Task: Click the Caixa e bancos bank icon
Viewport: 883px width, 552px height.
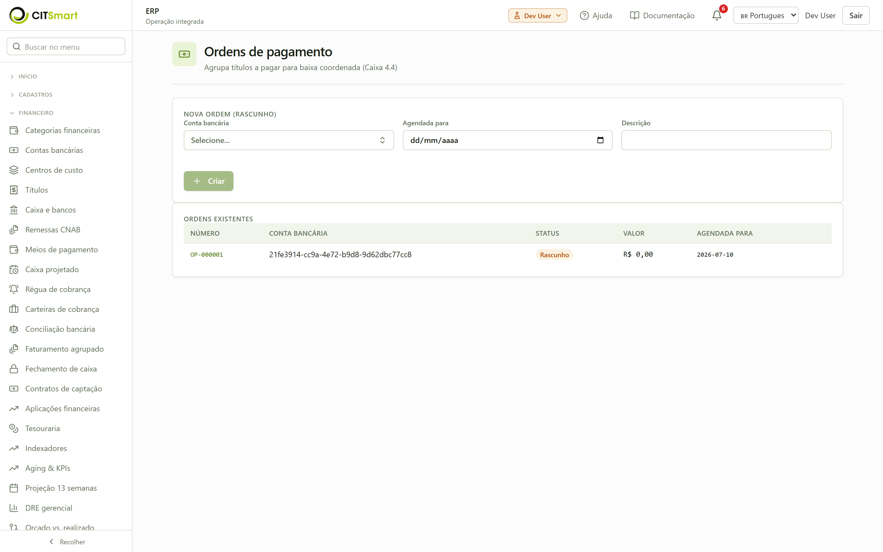Action: coord(14,210)
